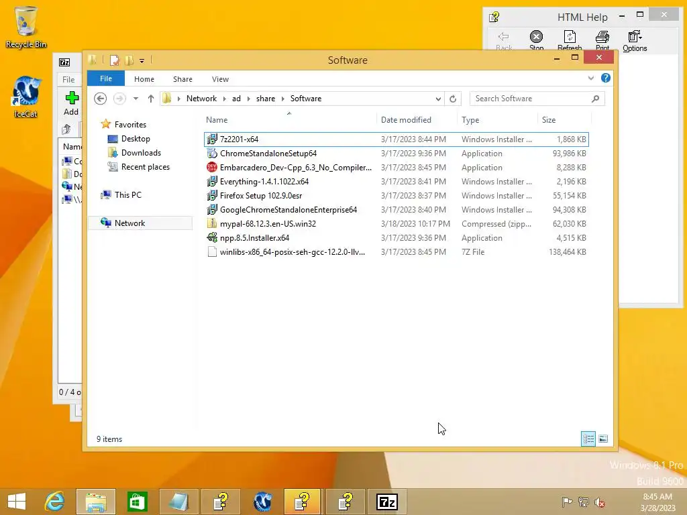Go back with the Back arrow button

pyautogui.click(x=101, y=99)
